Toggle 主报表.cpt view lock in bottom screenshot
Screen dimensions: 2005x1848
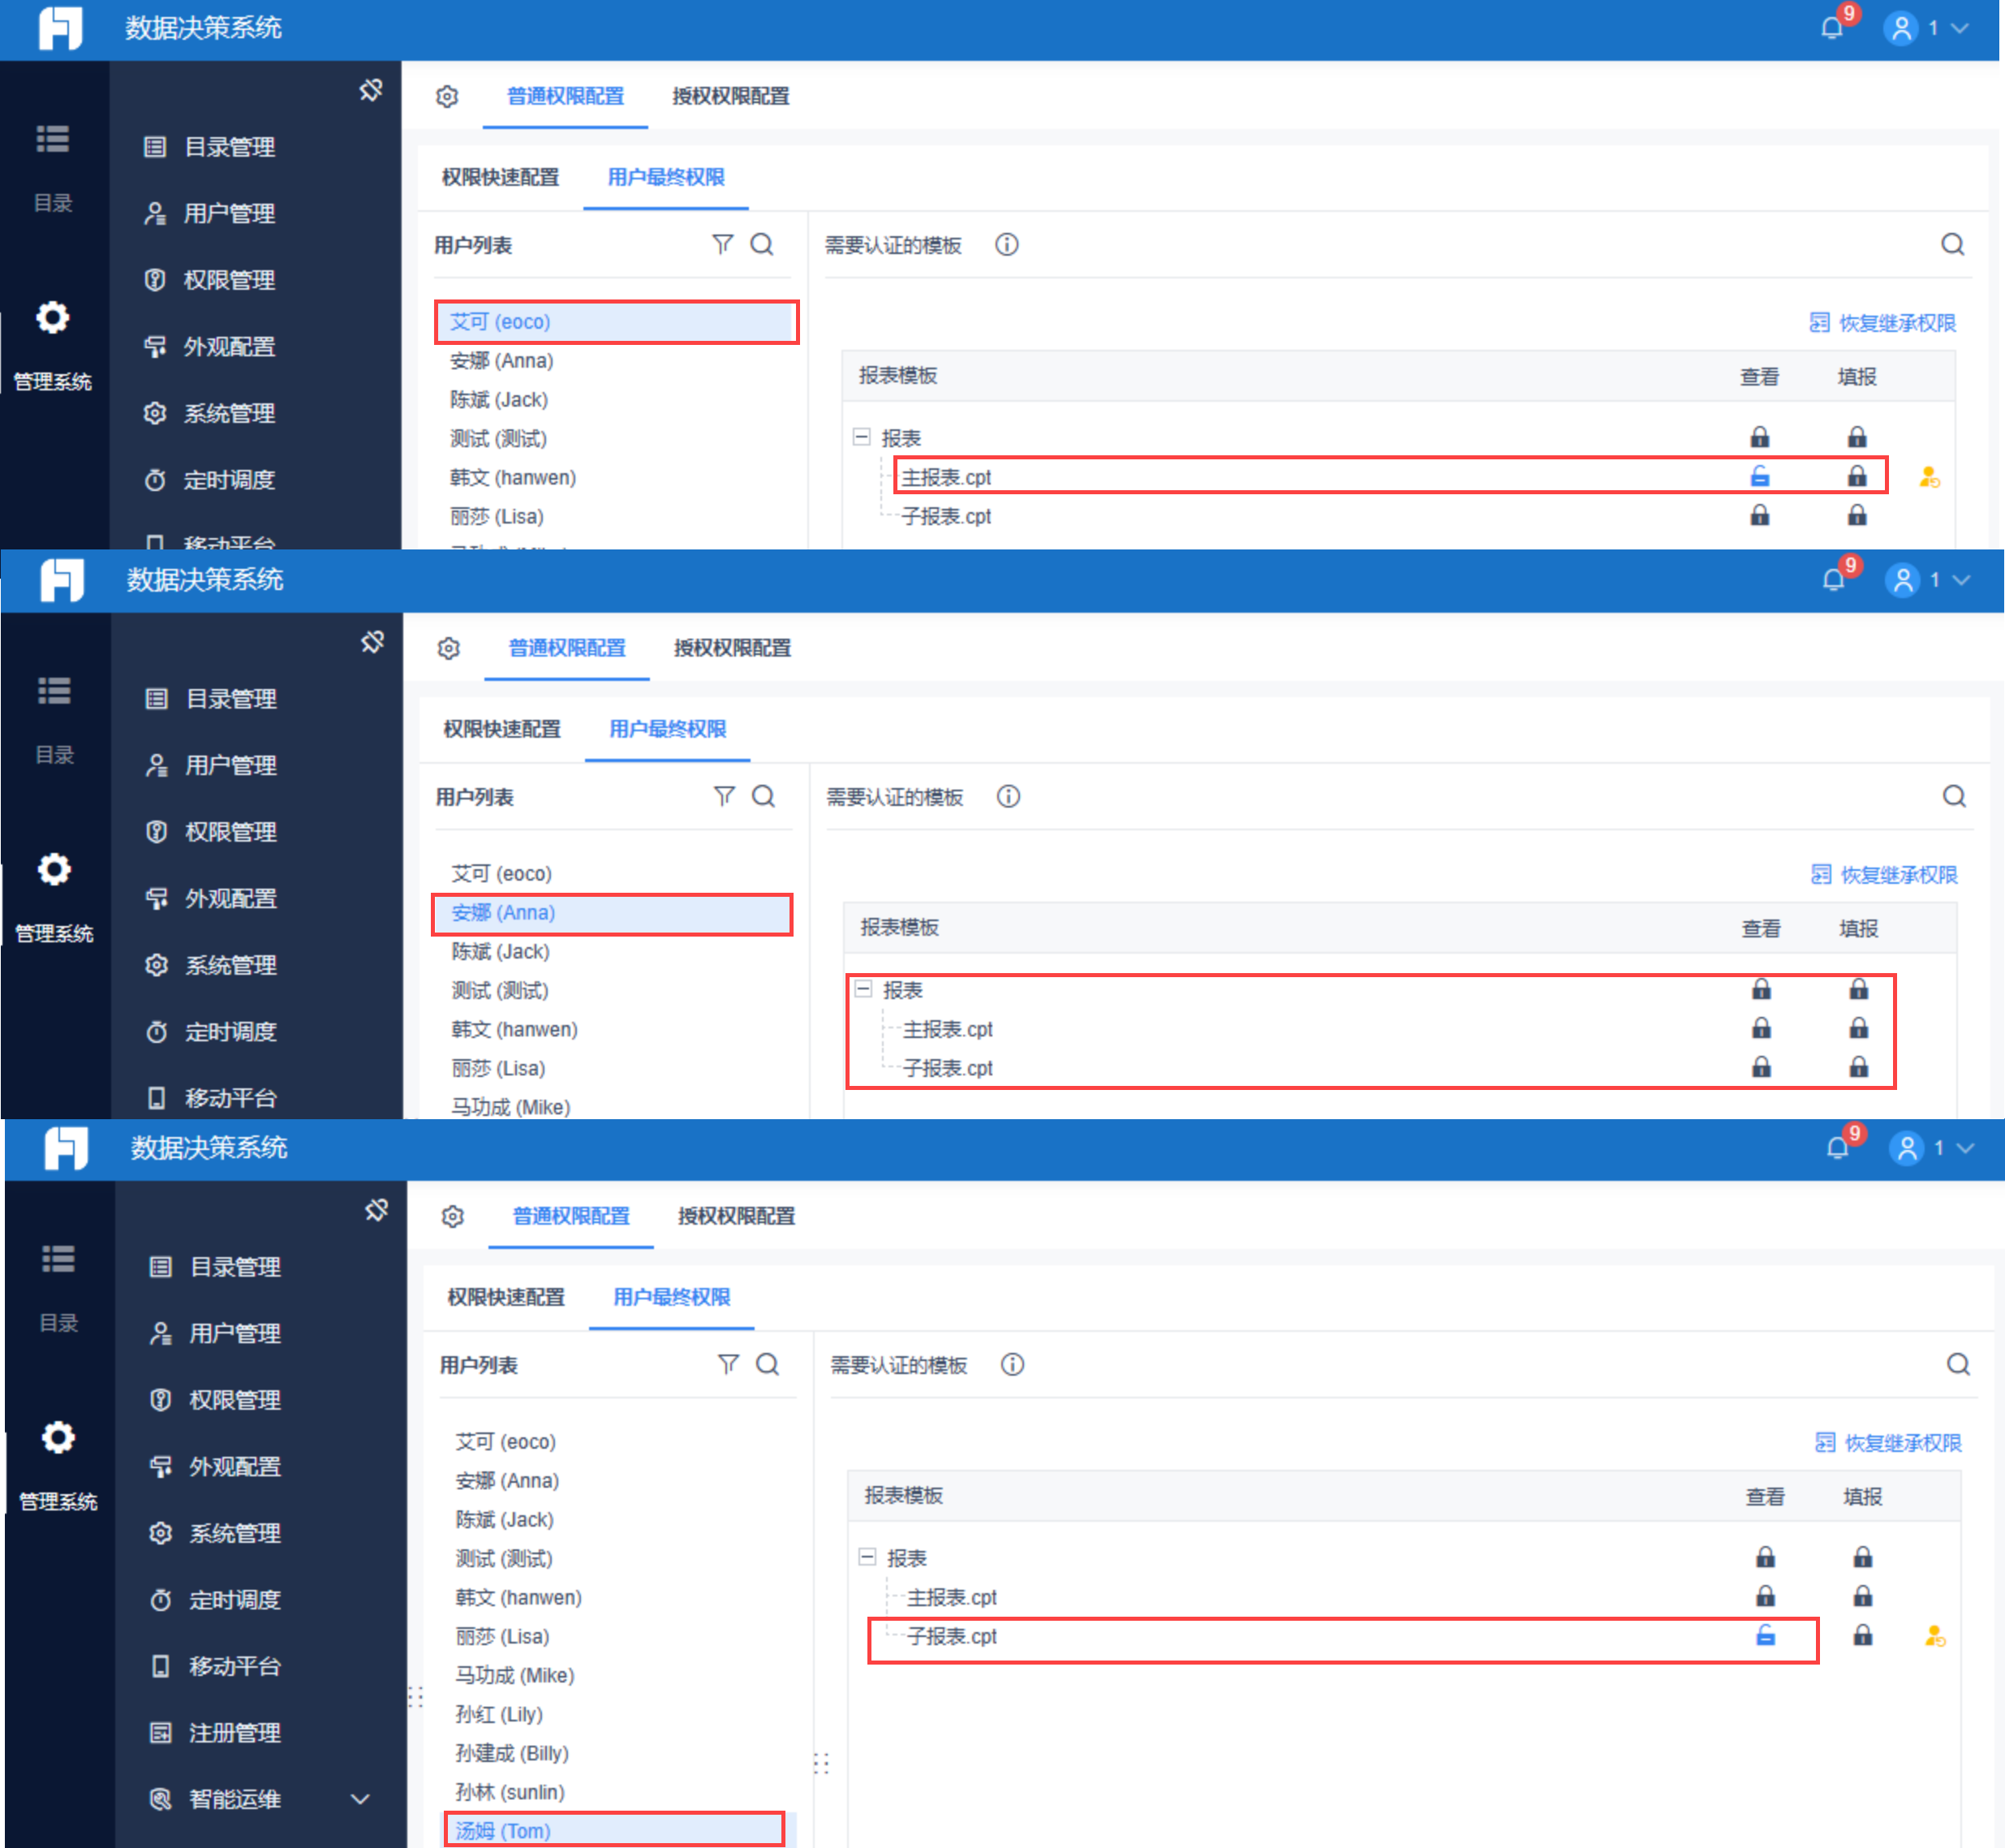tap(1766, 1596)
